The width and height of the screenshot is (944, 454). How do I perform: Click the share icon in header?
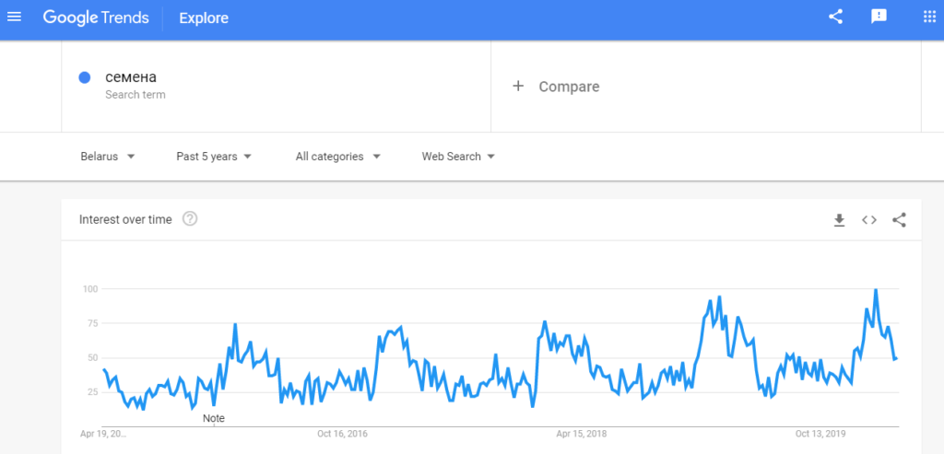click(x=835, y=17)
